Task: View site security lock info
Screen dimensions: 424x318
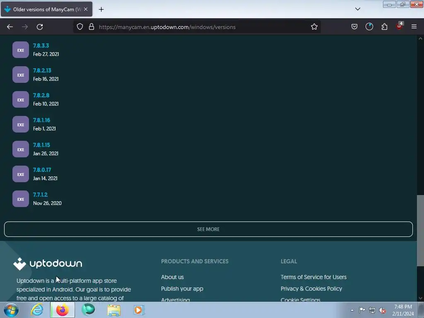Action: [x=92, y=27]
